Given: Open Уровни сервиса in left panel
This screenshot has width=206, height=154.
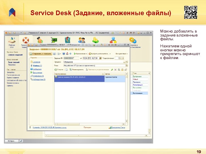Looking at the screenshot, I should (13, 83).
